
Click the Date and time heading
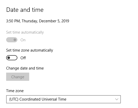click(25, 10)
